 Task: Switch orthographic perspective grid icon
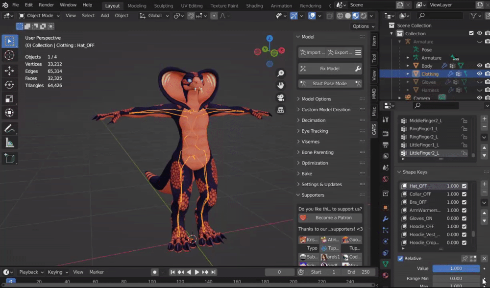(281, 110)
